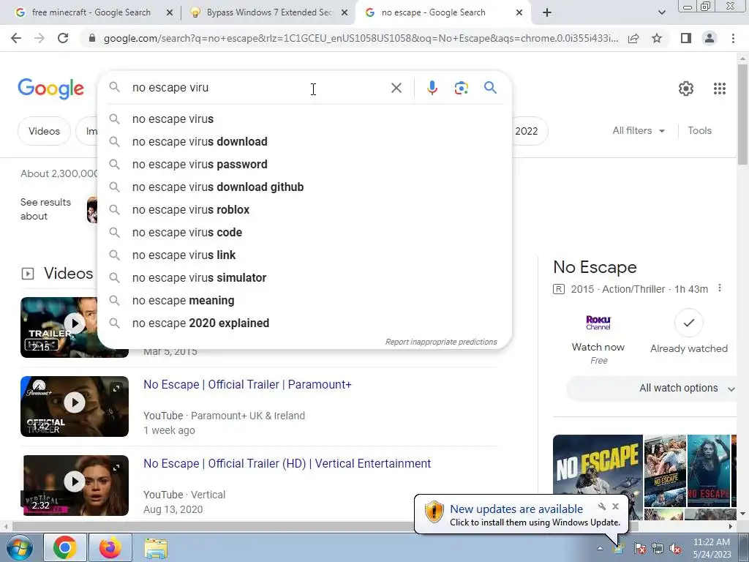Submit search with blue magnifier icon
This screenshot has height=562, width=749.
pyautogui.click(x=490, y=88)
